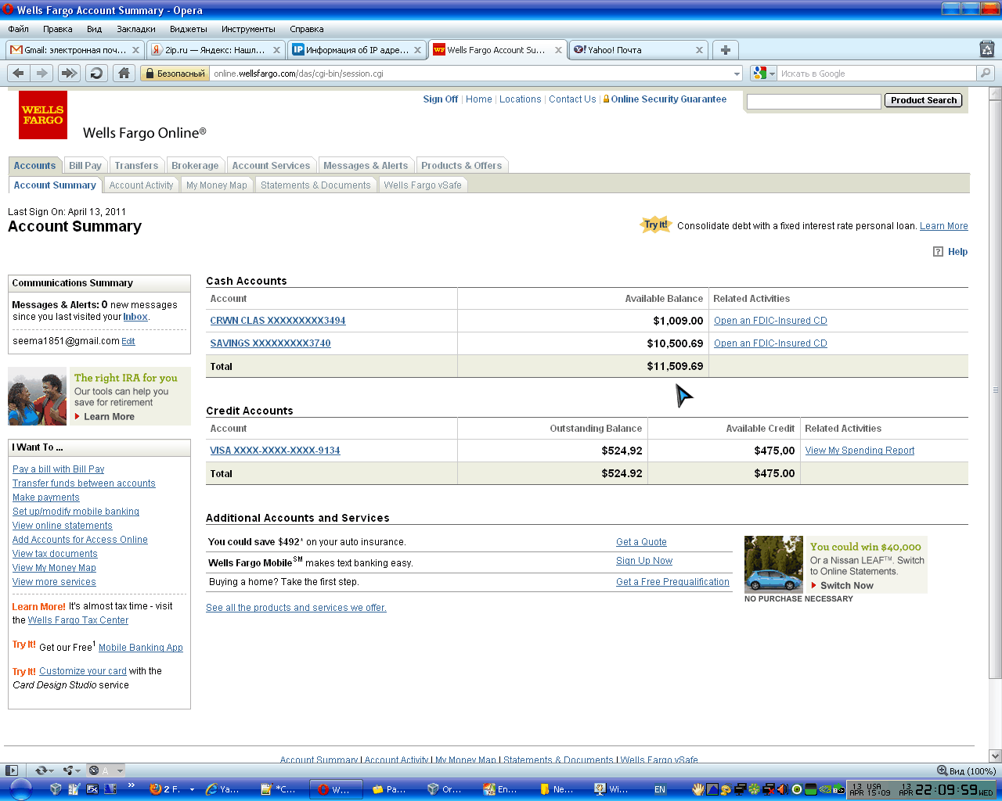
Task: Close the Wells Fargo Account Summary tab
Action: (558, 49)
